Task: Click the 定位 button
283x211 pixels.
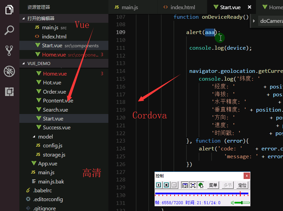Action: [242, 185]
